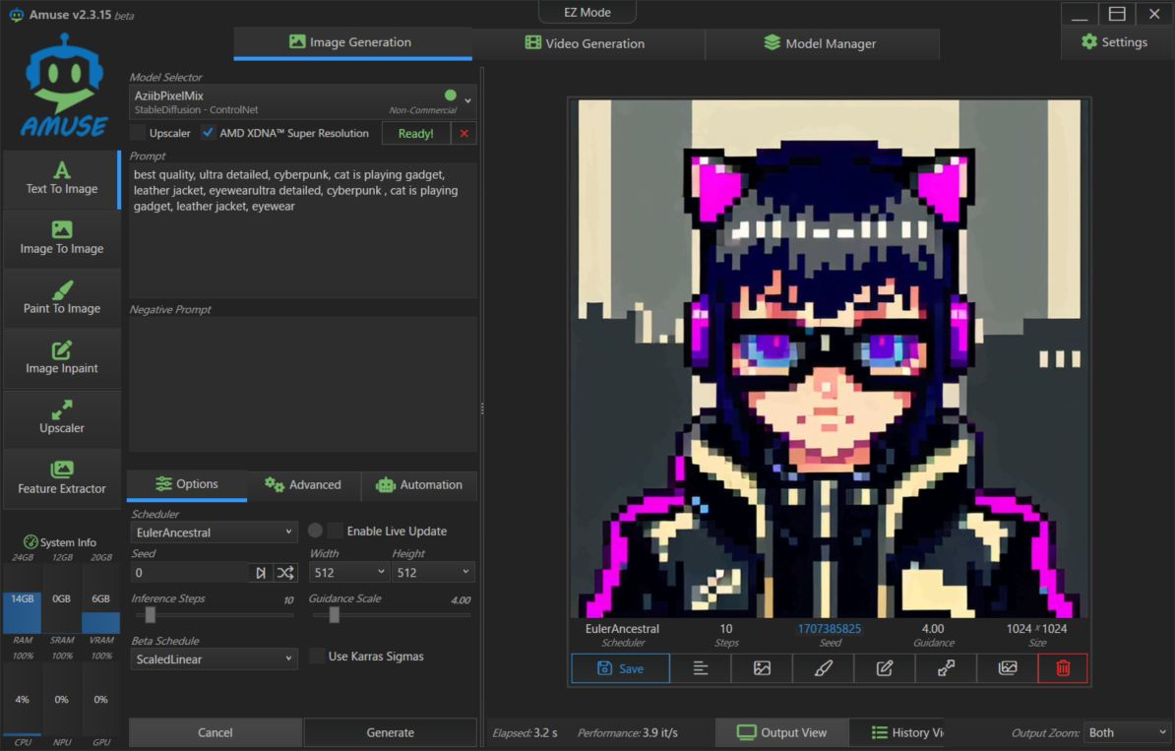Open Image To Image mode
This screenshot has height=751, width=1175.
pos(62,238)
